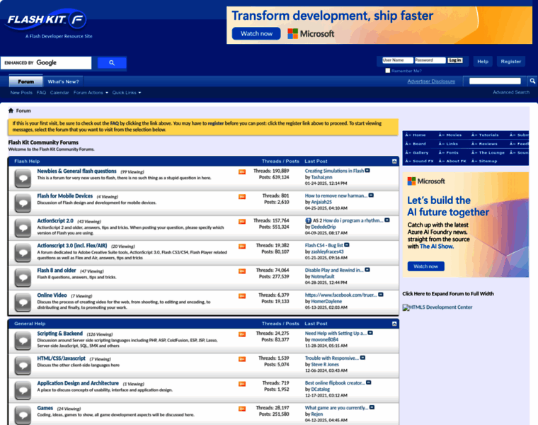Collapse the Flash Help category
Screen dimensions: 538x425
coord(394,161)
